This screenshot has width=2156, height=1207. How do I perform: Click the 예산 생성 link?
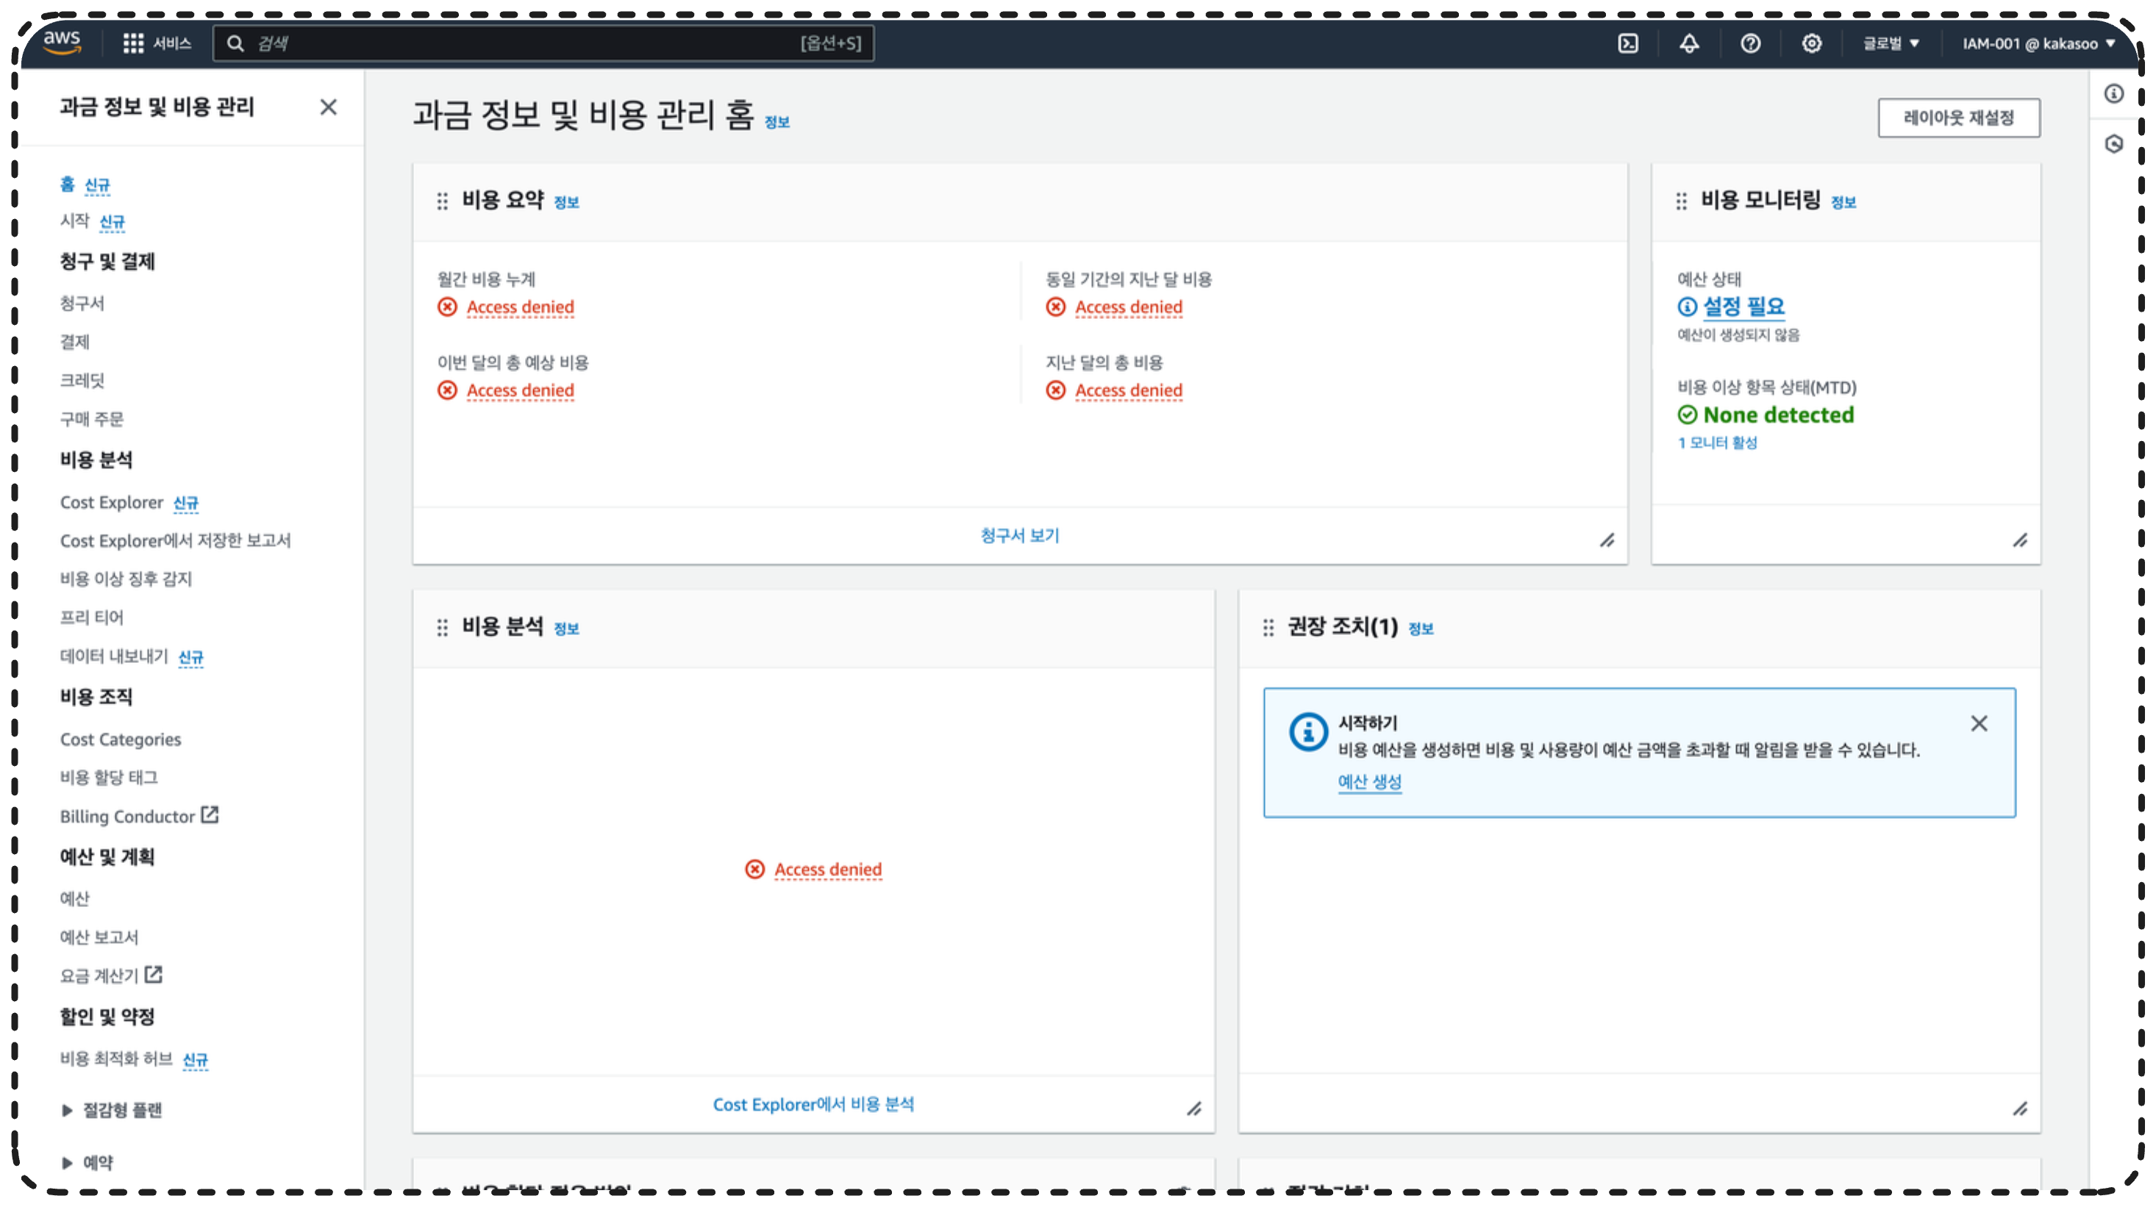1369,781
